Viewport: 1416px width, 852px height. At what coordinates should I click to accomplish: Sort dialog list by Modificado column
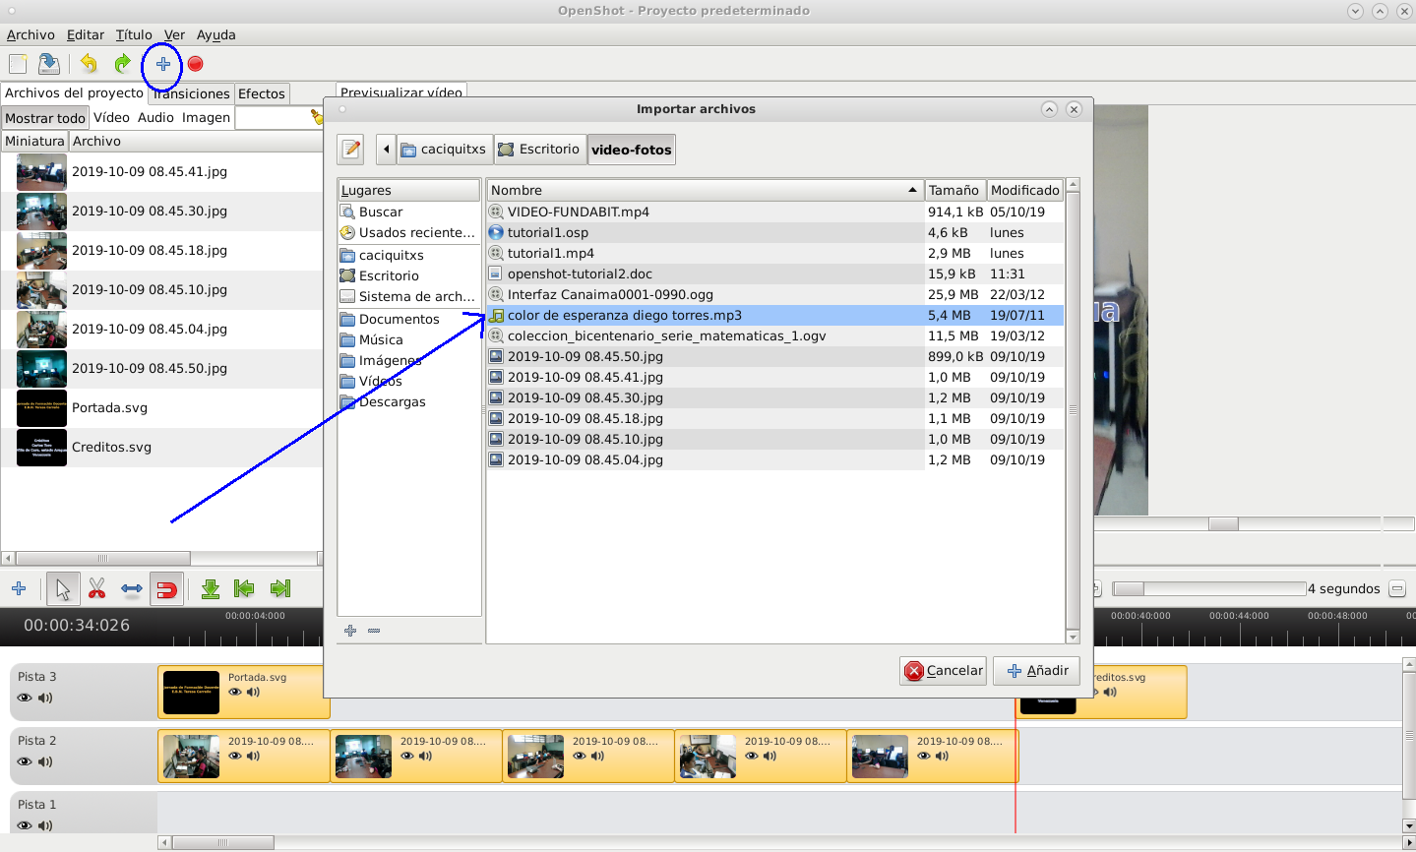1025,190
